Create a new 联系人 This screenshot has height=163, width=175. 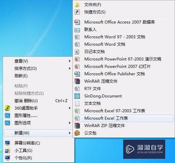[124, 30]
